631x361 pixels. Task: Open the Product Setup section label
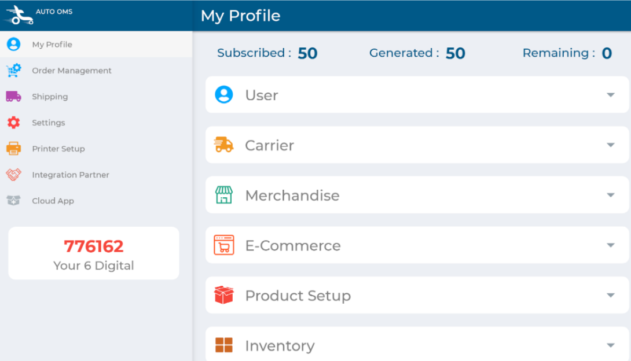pos(298,296)
